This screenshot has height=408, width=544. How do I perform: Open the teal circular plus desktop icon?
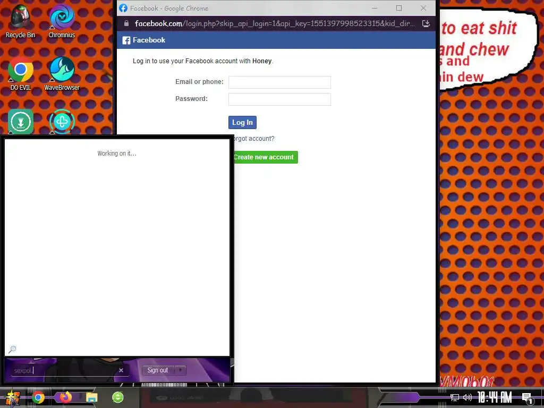[62, 122]
